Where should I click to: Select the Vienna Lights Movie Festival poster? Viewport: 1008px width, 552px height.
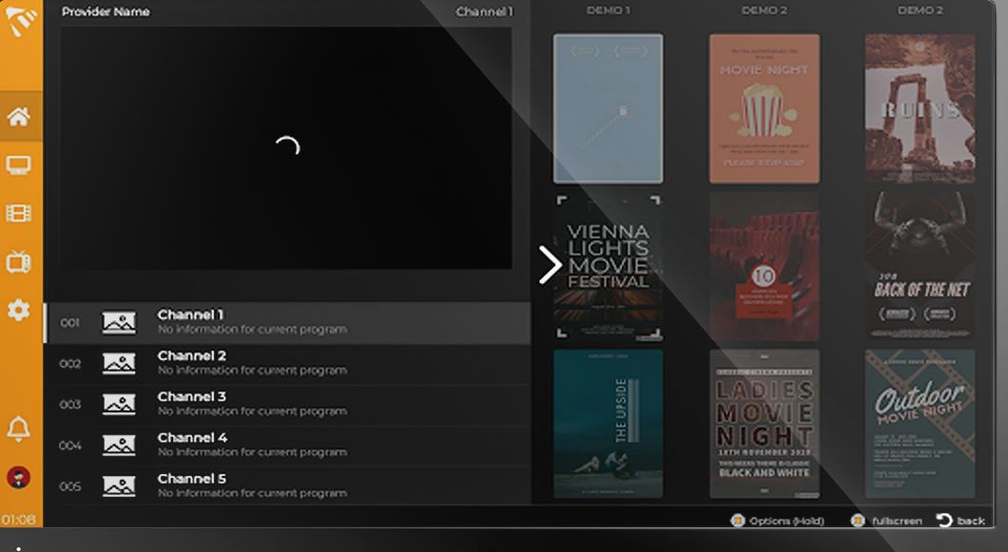pos(608,266)
